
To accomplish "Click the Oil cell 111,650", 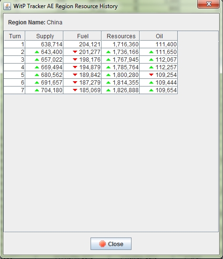I will (159, 52).
